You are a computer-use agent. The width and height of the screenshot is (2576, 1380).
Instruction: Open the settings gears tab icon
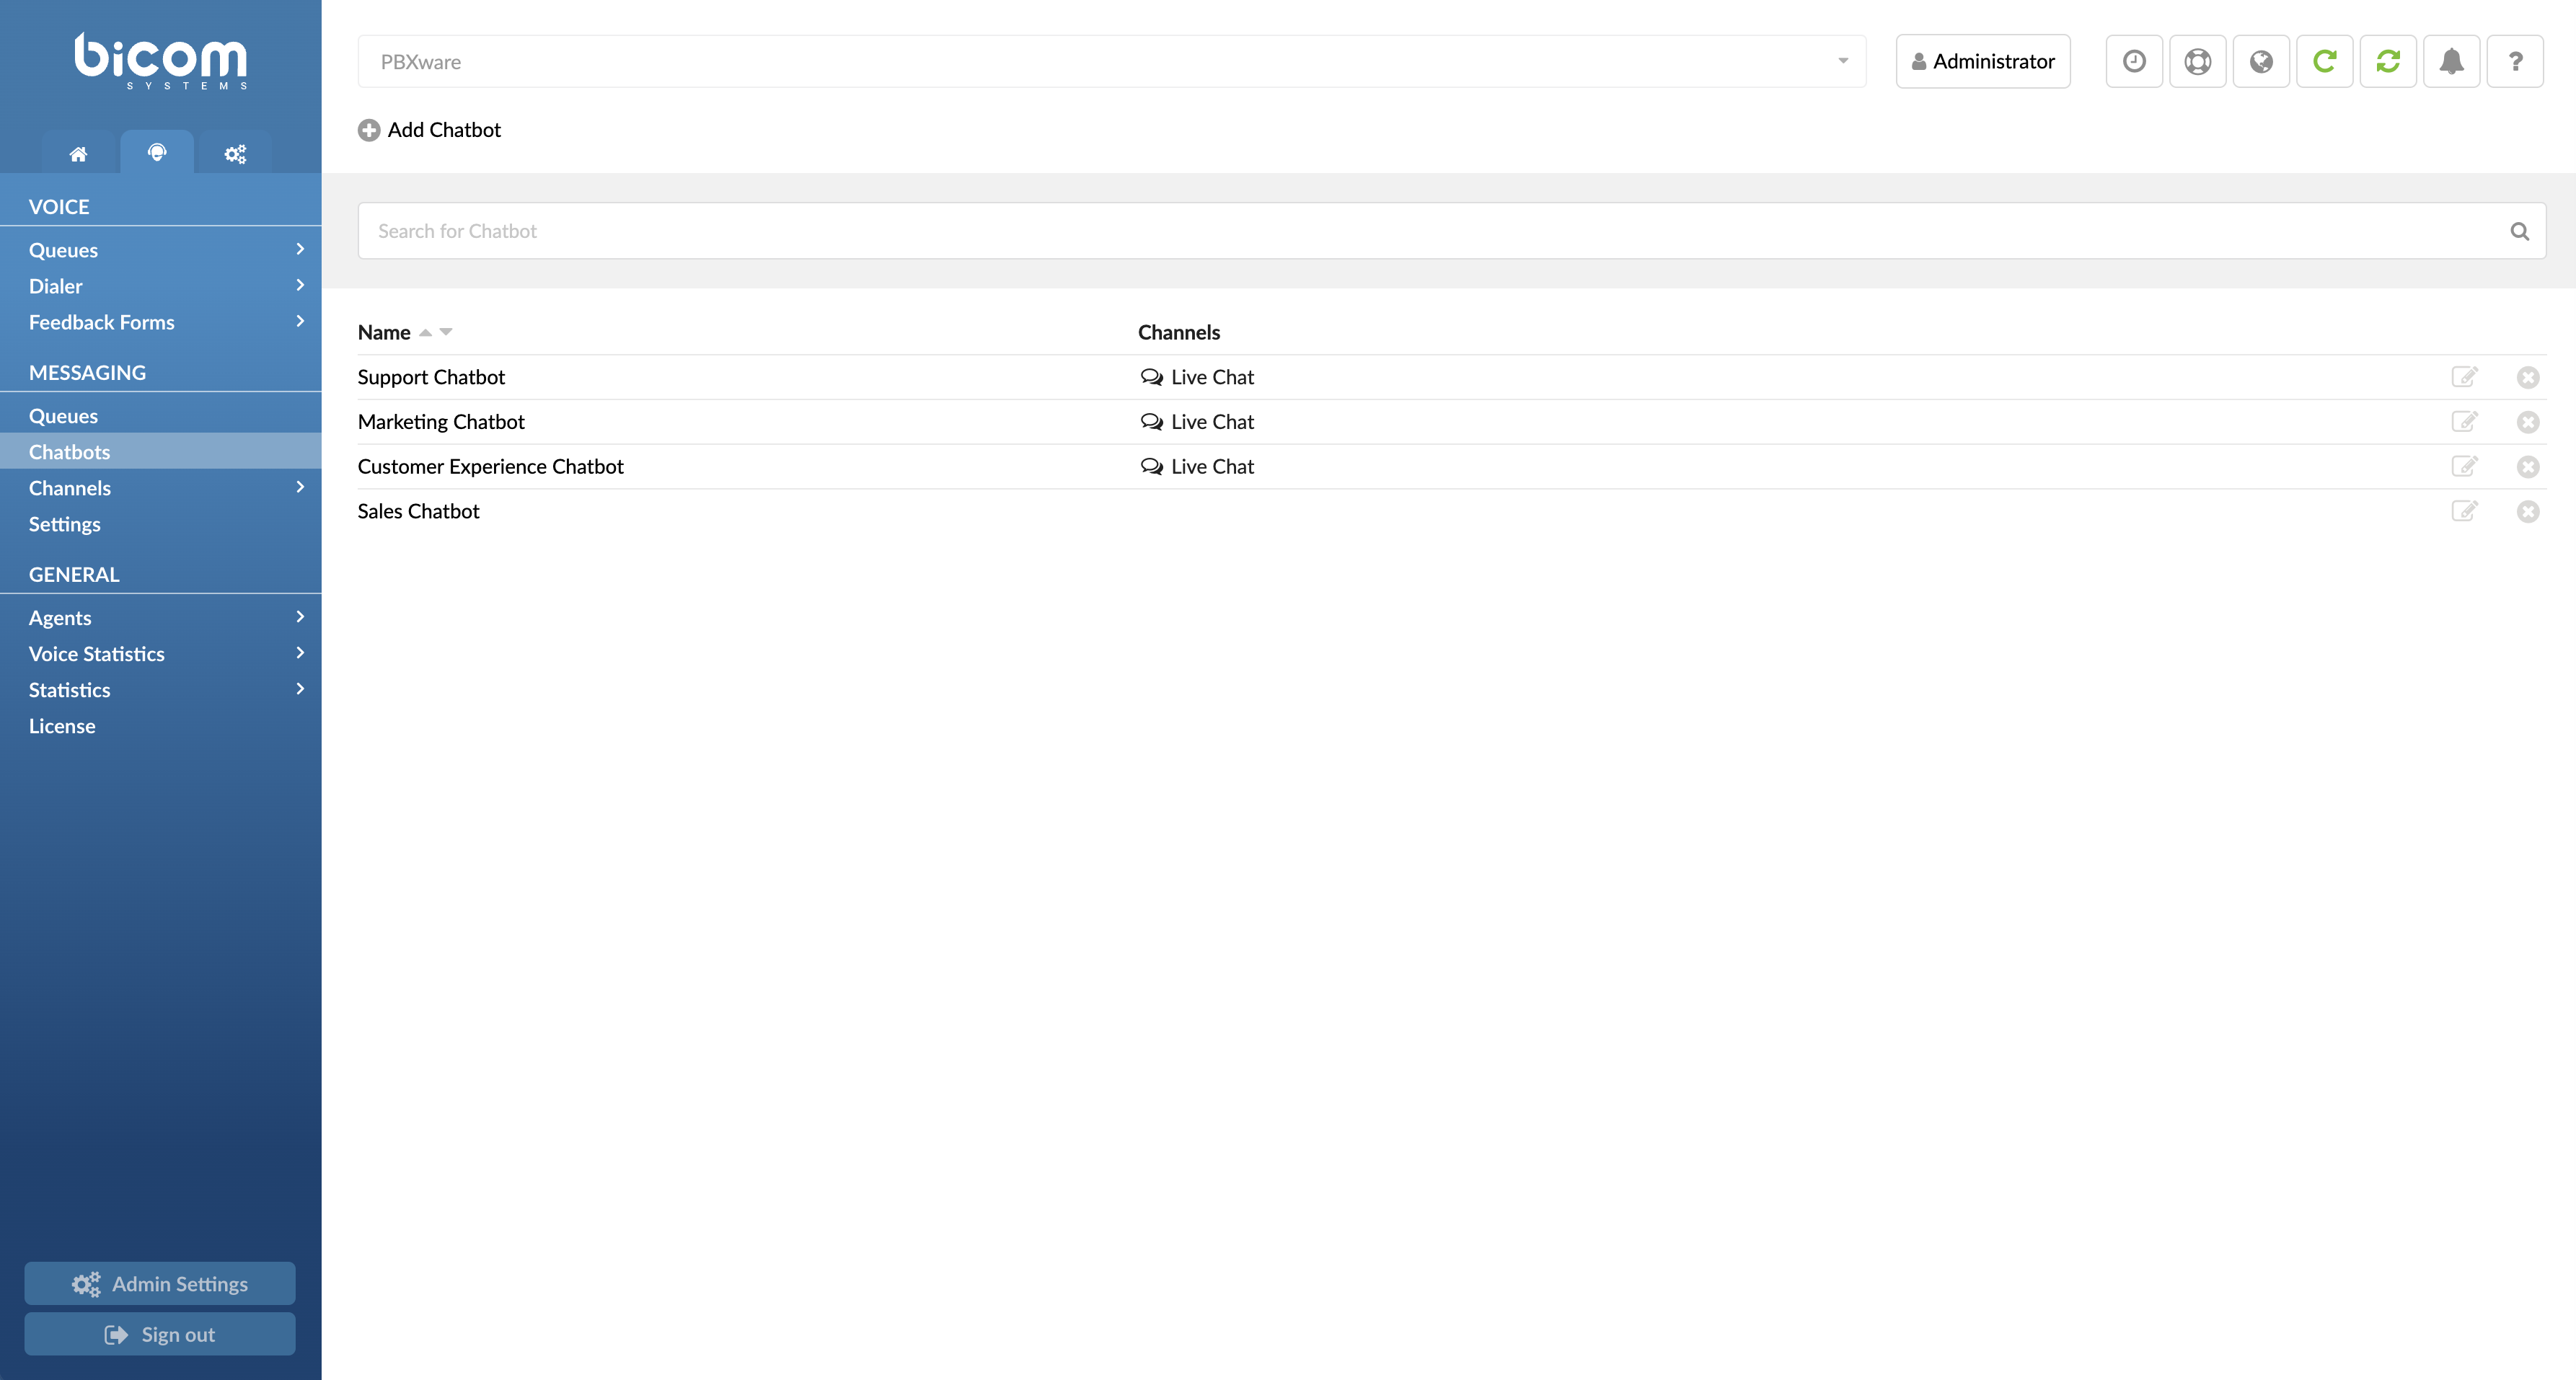pos(235,154)
